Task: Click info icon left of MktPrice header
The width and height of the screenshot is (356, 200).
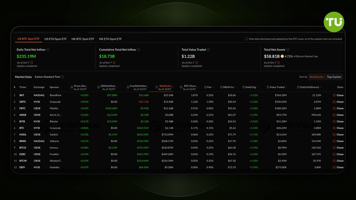Action: point(221,87)
